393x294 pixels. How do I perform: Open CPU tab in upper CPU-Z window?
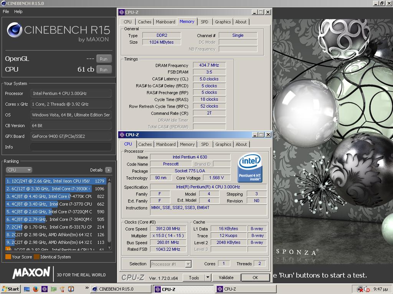coord(127,22)
